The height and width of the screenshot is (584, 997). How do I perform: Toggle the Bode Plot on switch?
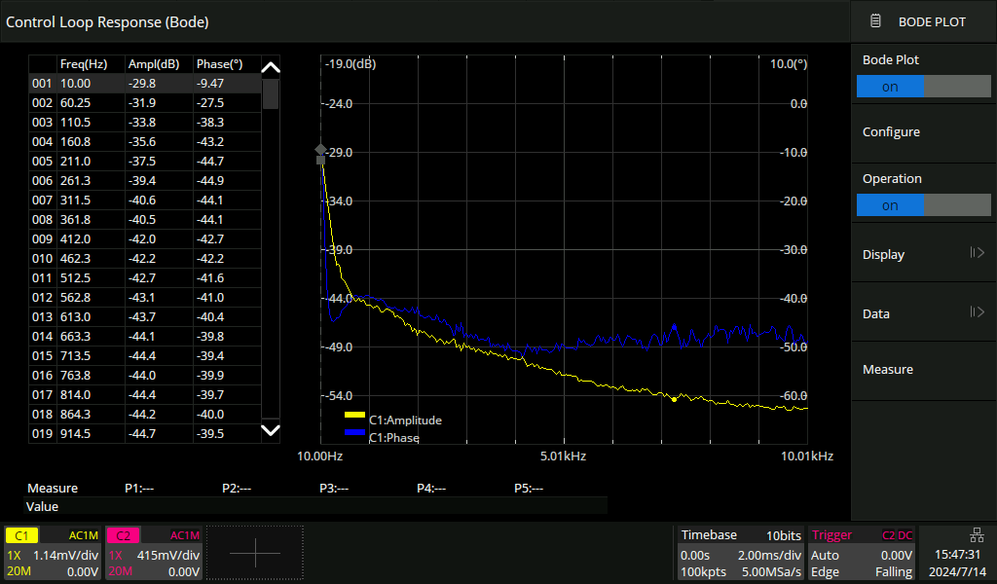[923, 87]
